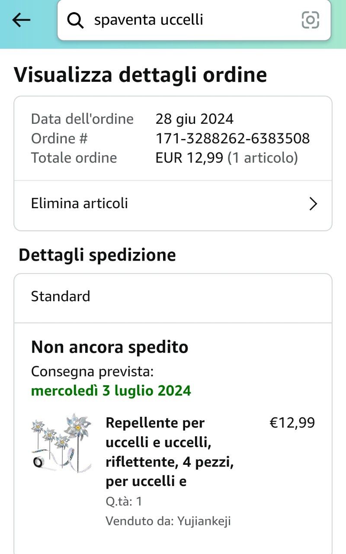Screen dimensions: 346x554
Task: Tap the 'Visualizza dettagli ordine' heading
Action: [141, 74]
